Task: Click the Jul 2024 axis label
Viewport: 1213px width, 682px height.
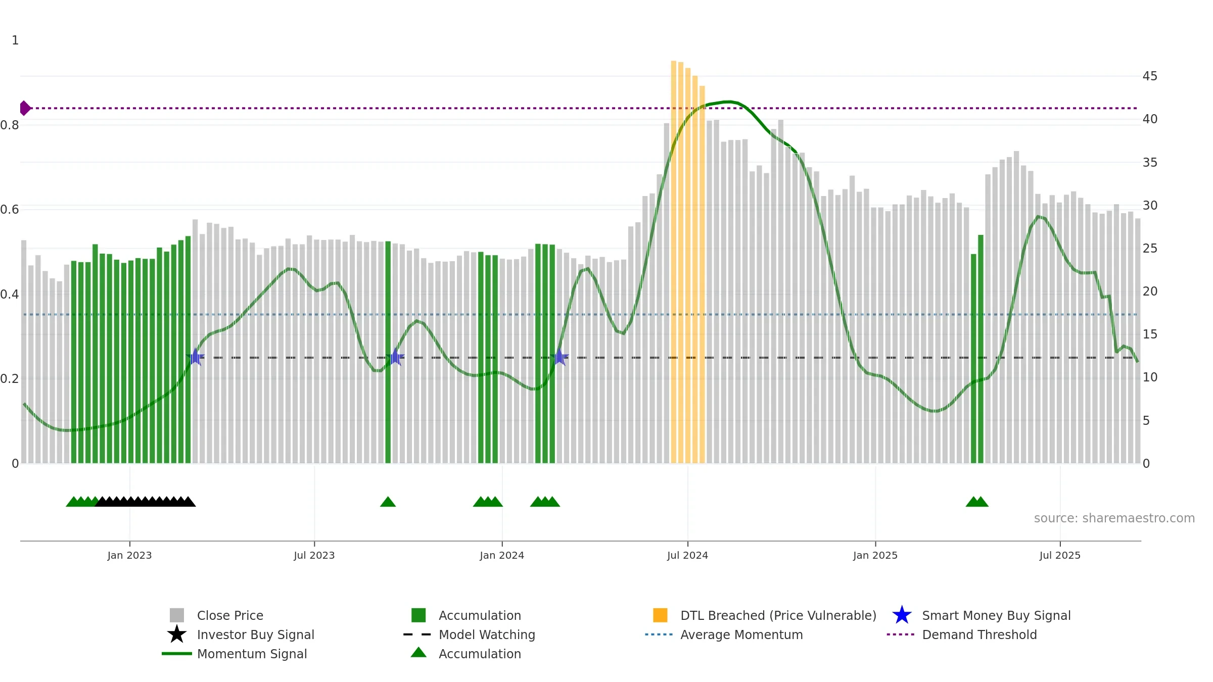Action: point(687,556)
